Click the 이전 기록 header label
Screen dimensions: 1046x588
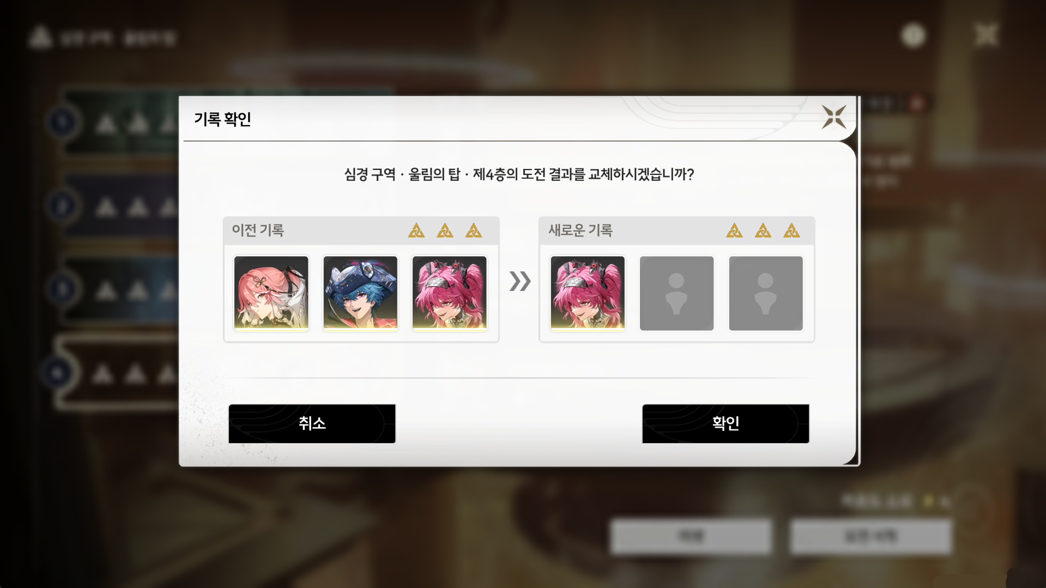pyautogui.click(x=258, y=231)
